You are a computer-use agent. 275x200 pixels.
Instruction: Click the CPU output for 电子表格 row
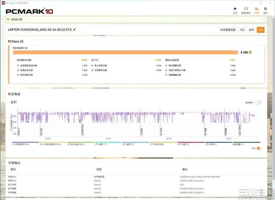click(x=182, y=185)
